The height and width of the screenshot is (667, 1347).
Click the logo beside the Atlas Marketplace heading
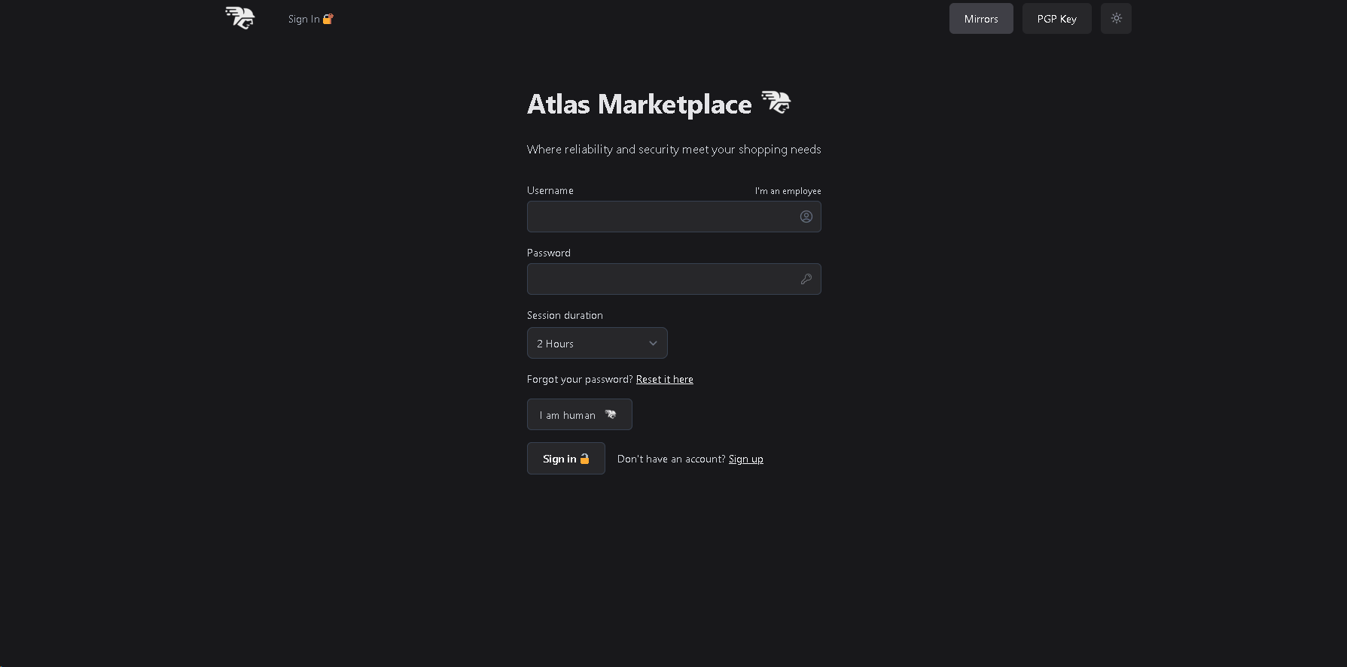pyautogui.click(x=776, y=102)
